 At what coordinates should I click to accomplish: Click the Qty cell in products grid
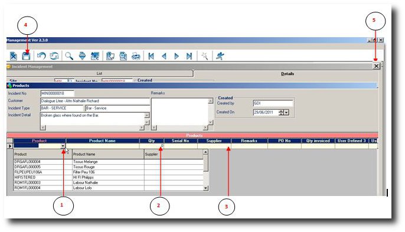click(x=151, y=146)
